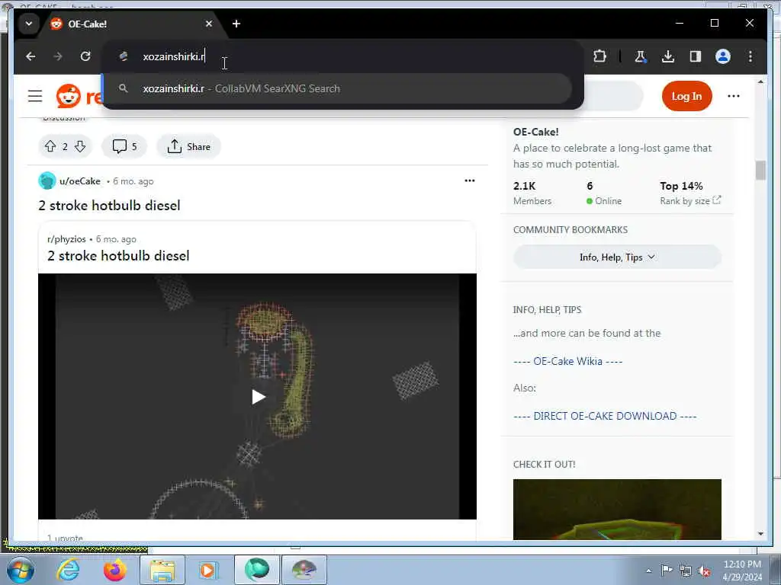The height and width of the screenshot is (585, 781).
Task: Open the crossposted 2 stroke hotbulb diesel title
Action: coord(118,256)
